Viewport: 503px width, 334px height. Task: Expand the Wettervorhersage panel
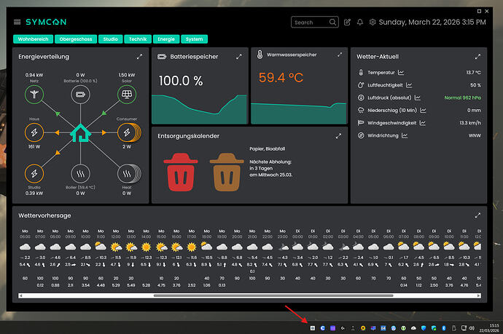(x=477, y=215)
